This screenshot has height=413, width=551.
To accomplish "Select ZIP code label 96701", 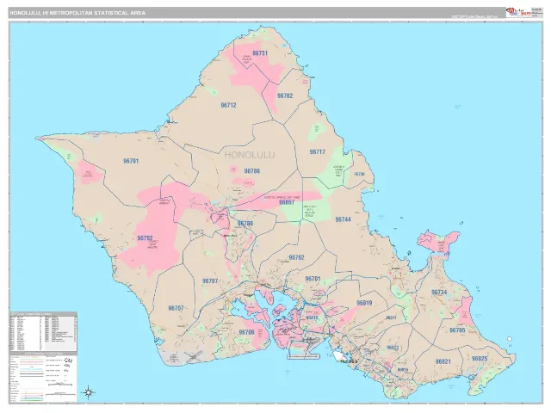I will pyautogui.click(x=313, y=279).
